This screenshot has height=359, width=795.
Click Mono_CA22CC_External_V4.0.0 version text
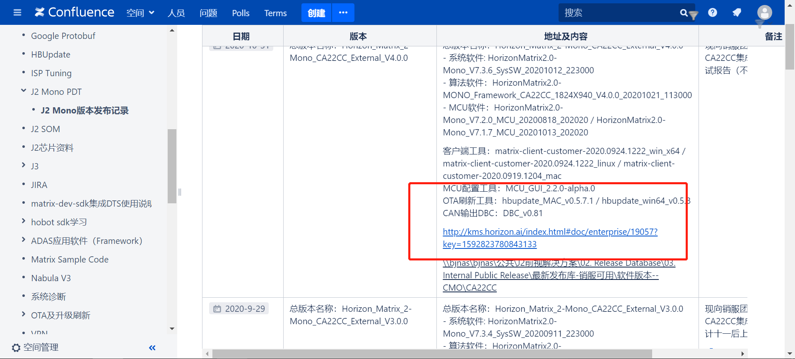point(349,58)
